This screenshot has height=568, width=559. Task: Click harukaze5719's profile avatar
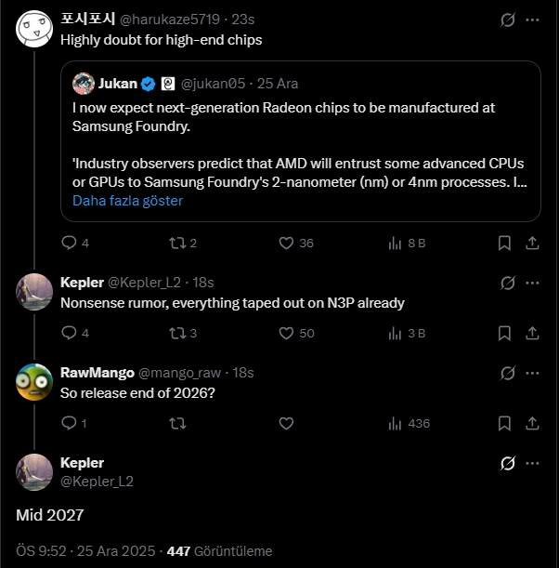34,28
